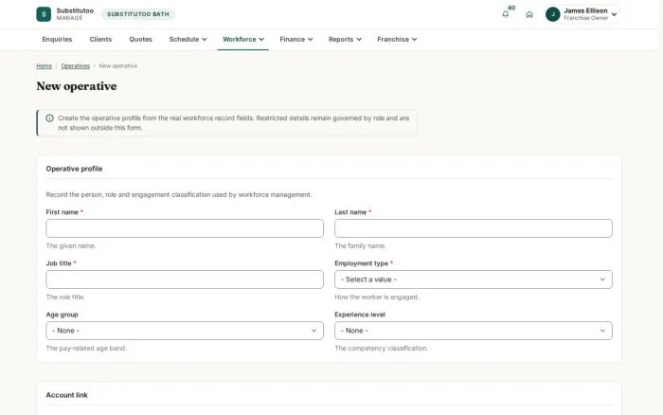The height and width of the screenshot is (415, 663).
Task: Go to the Enquiries nav item
Action: 57,40
